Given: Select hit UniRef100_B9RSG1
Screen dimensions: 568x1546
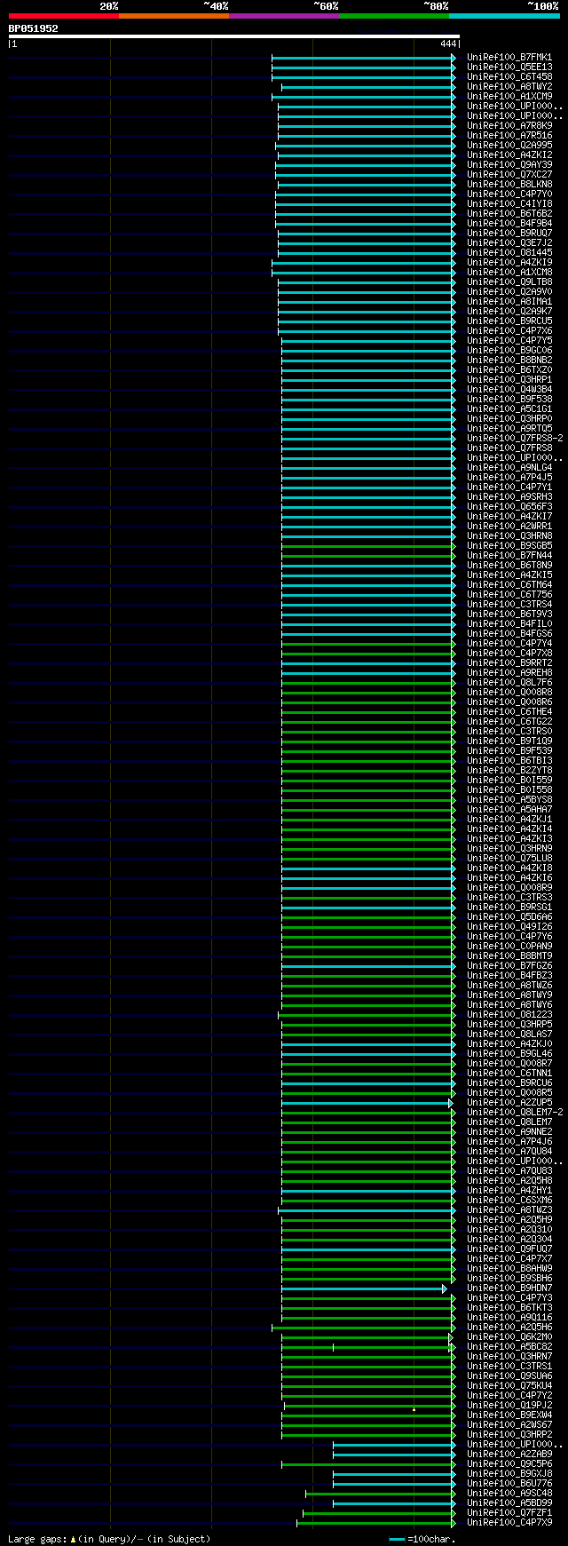Looking at the screenshot, I should [x=509, y=908].
